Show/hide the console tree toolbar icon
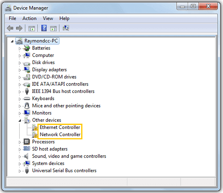 (32, 28)
